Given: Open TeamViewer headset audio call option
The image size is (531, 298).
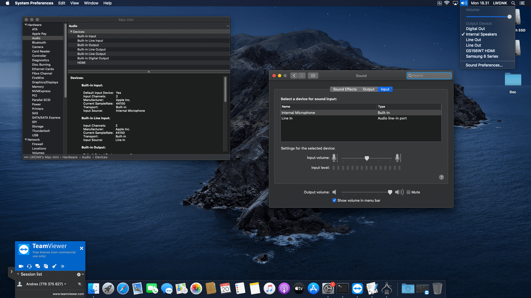Looking at the screenshot, I should (x=29, y=266).
